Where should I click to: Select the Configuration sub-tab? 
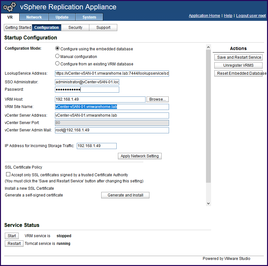point(47,28)
